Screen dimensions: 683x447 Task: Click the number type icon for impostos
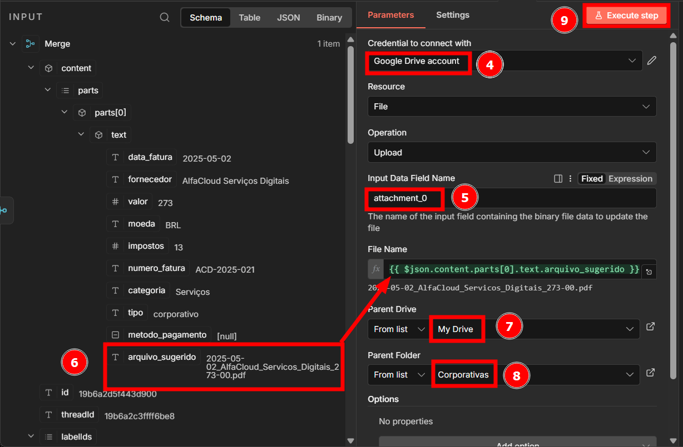point(115,246)
